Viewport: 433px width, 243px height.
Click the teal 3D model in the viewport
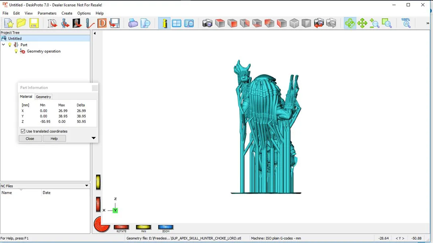click(x=266, y=127)
